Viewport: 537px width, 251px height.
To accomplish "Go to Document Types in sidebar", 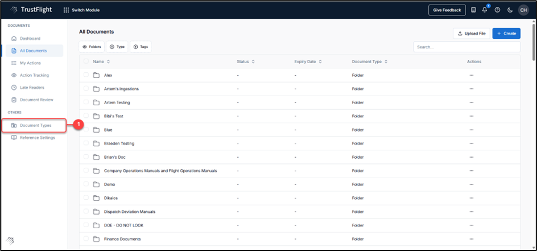I will [x=35, y=125].
